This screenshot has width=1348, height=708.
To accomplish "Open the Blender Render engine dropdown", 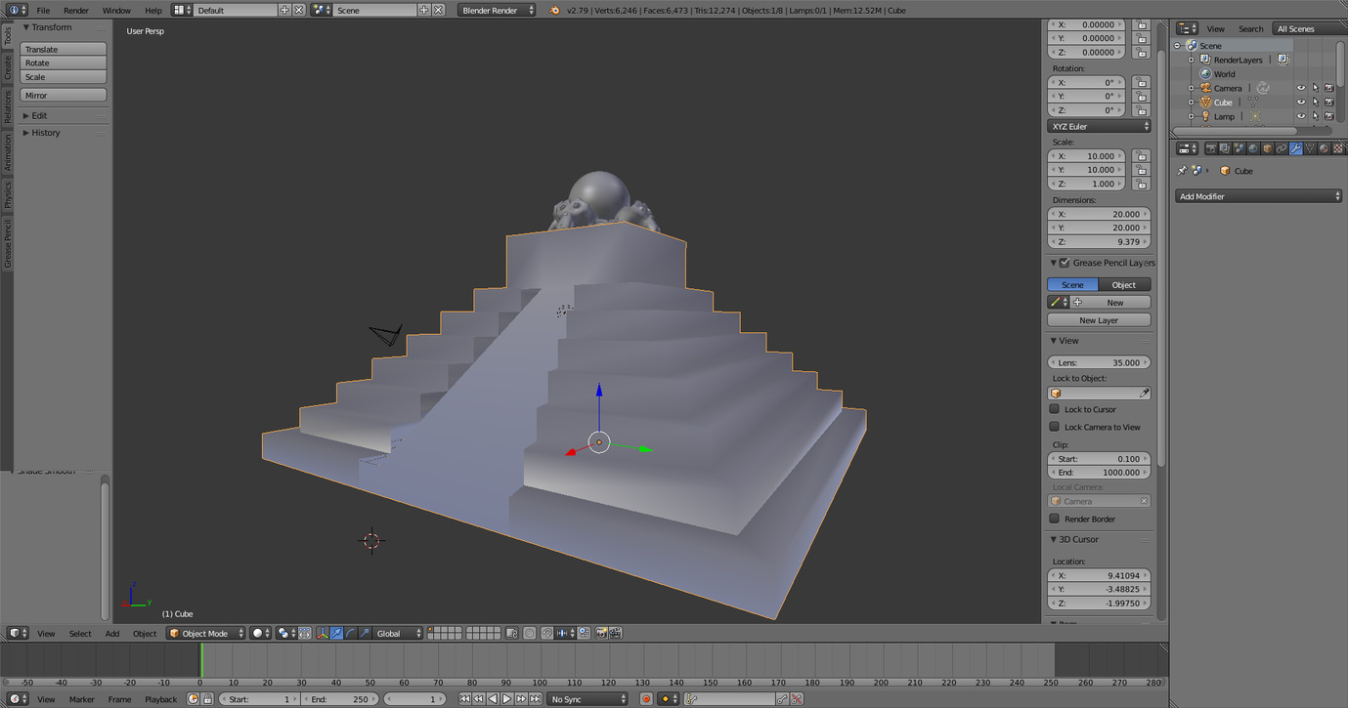I will 498,10.
